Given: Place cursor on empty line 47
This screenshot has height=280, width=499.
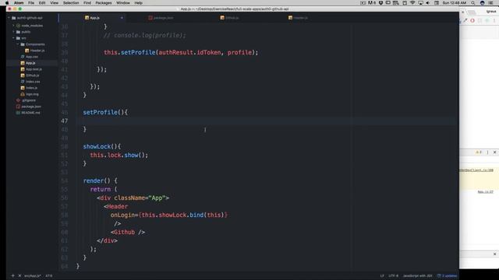Looking at the screenshot, I should [x=267, y=121].
